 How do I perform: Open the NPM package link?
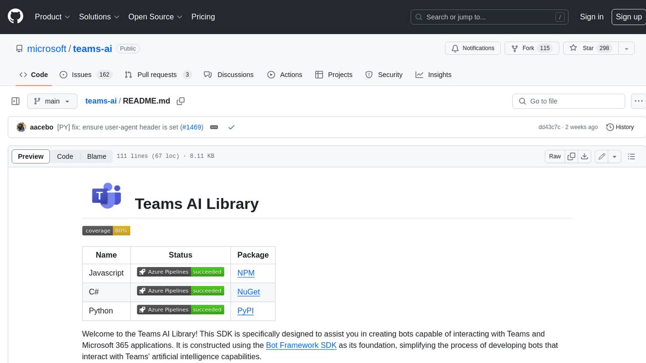click(246, 273)
